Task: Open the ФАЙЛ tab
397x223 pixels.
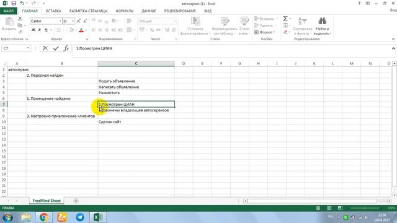Action: point(8,11)
